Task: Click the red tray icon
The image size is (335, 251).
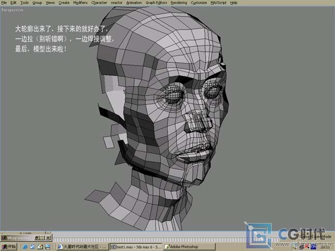Action: pyautogui.click(x=307, y=247)
